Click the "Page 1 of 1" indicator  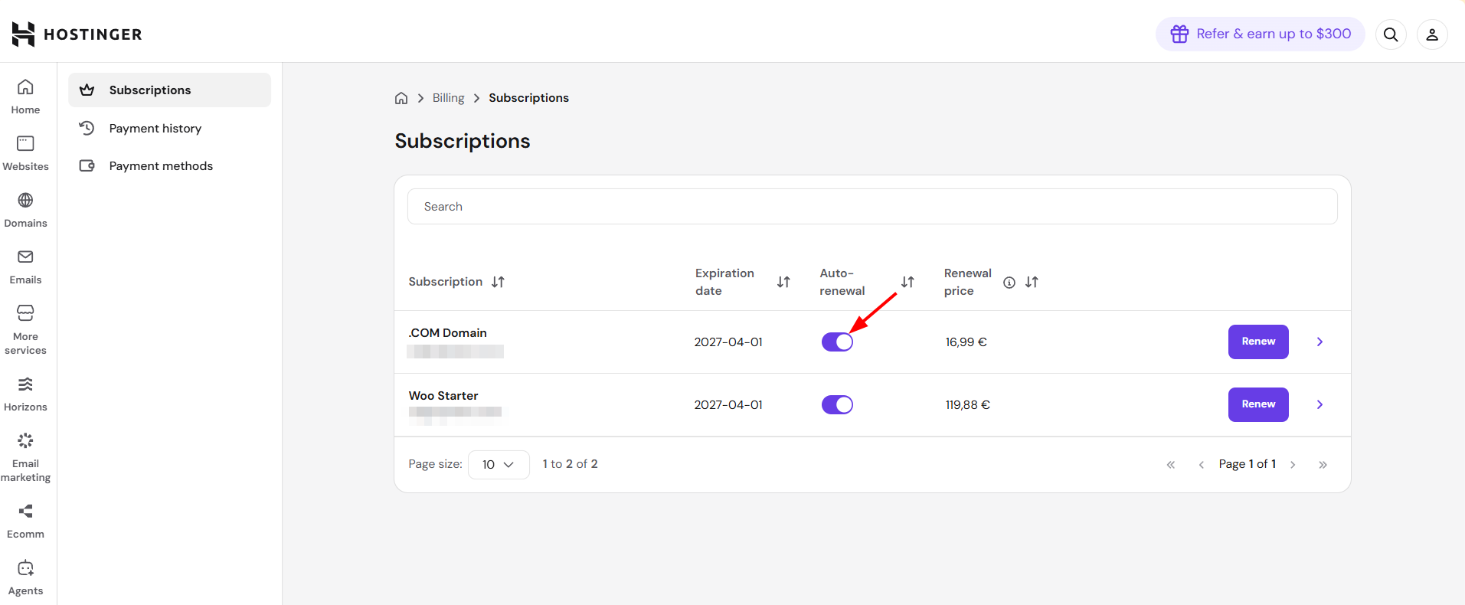click(1248, 464)
